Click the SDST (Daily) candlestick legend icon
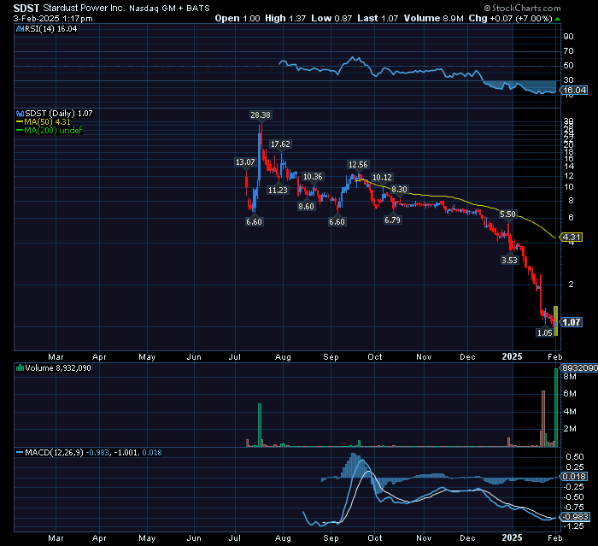598x546 pixels. pos(20,114)
